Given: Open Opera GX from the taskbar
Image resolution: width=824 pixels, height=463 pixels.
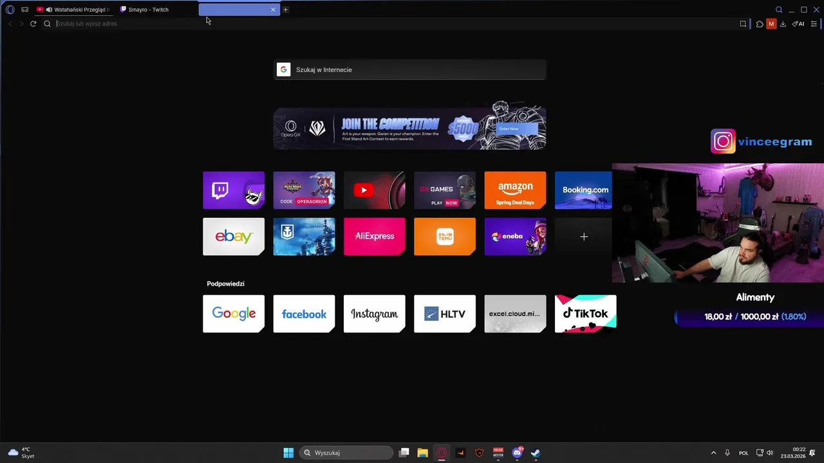Looking at the screenshot, I should click(x=442, y=453).
